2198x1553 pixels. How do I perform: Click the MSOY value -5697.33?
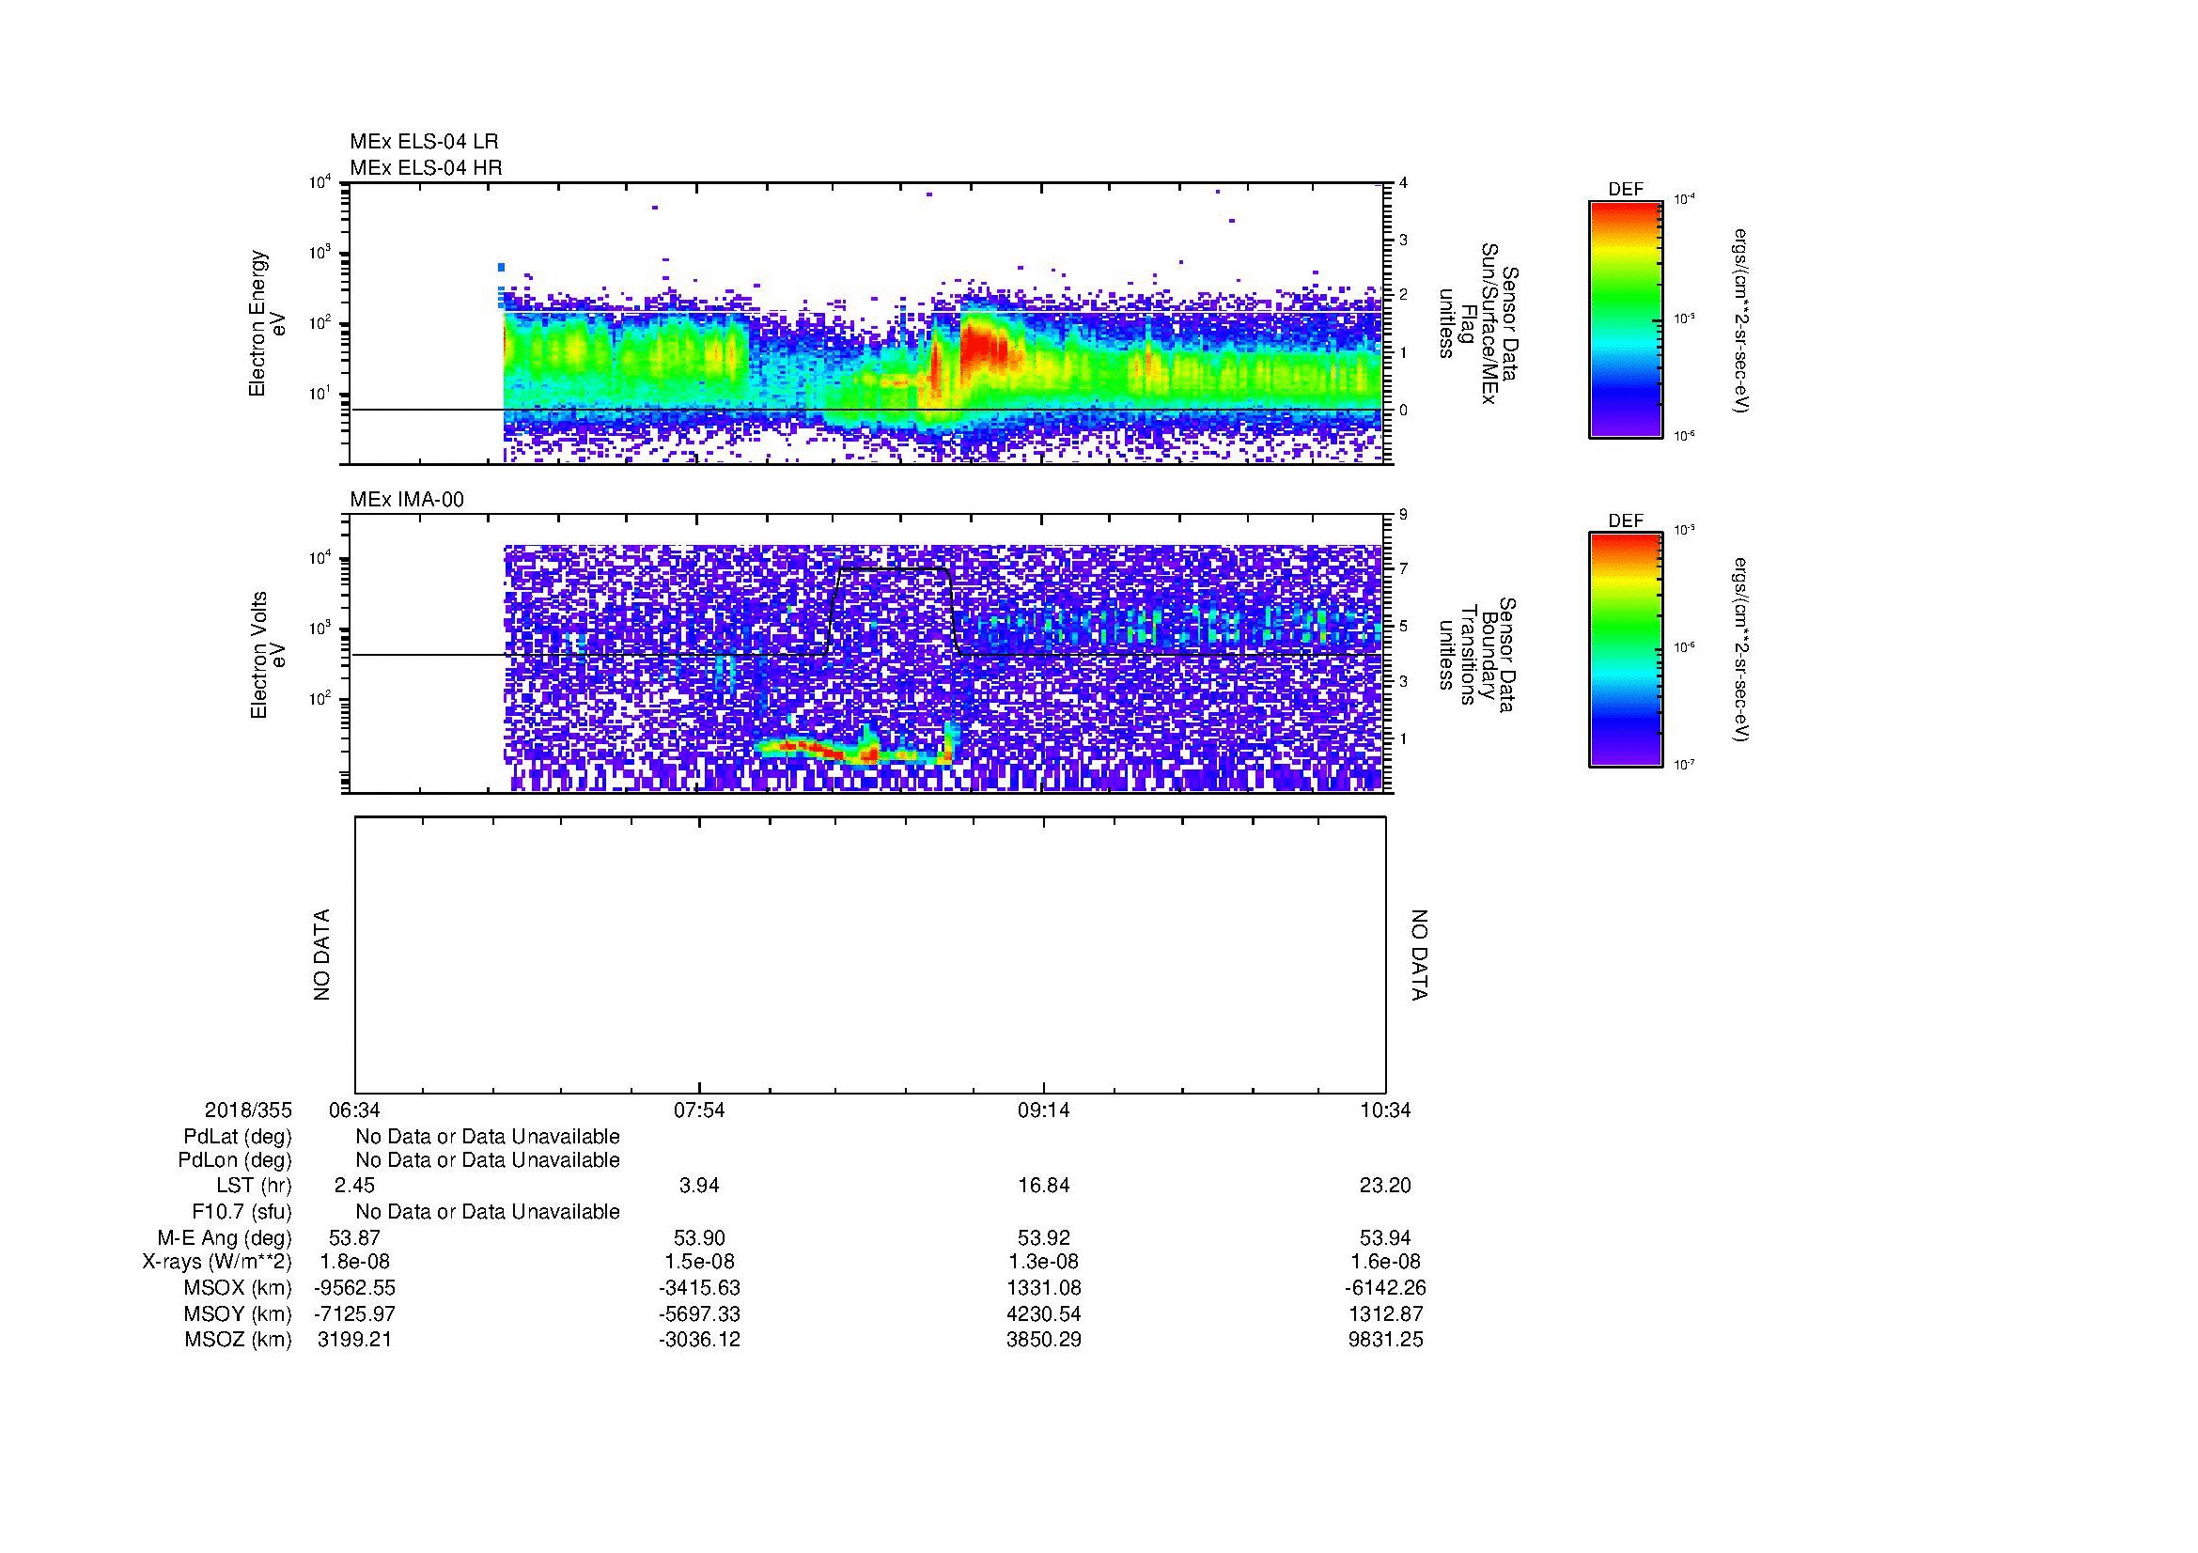pos(700,1313)
